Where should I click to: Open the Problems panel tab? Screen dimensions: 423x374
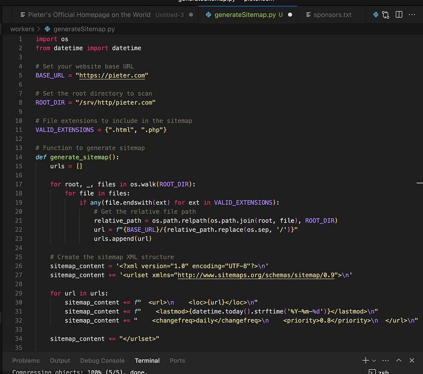26,360
